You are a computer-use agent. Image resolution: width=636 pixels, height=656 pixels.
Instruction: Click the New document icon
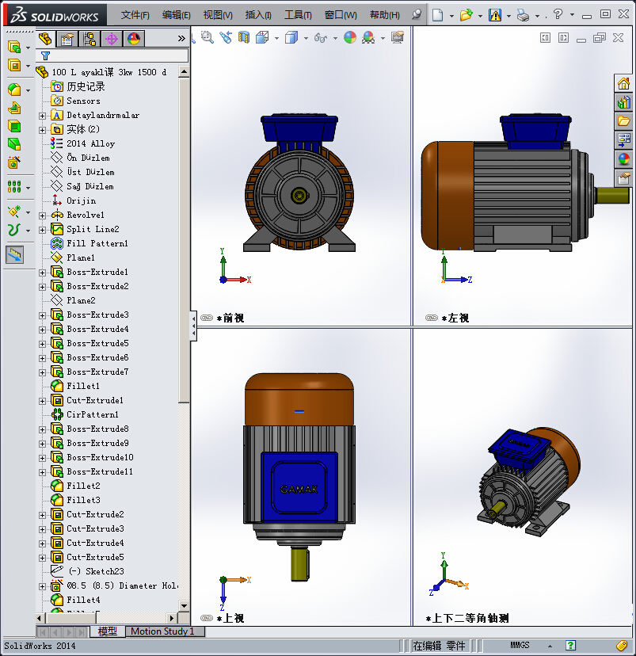[x=437, y=16]
